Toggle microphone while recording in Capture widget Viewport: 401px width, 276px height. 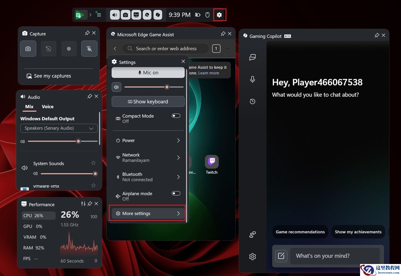pyautogui.click(x=89, y=49)
